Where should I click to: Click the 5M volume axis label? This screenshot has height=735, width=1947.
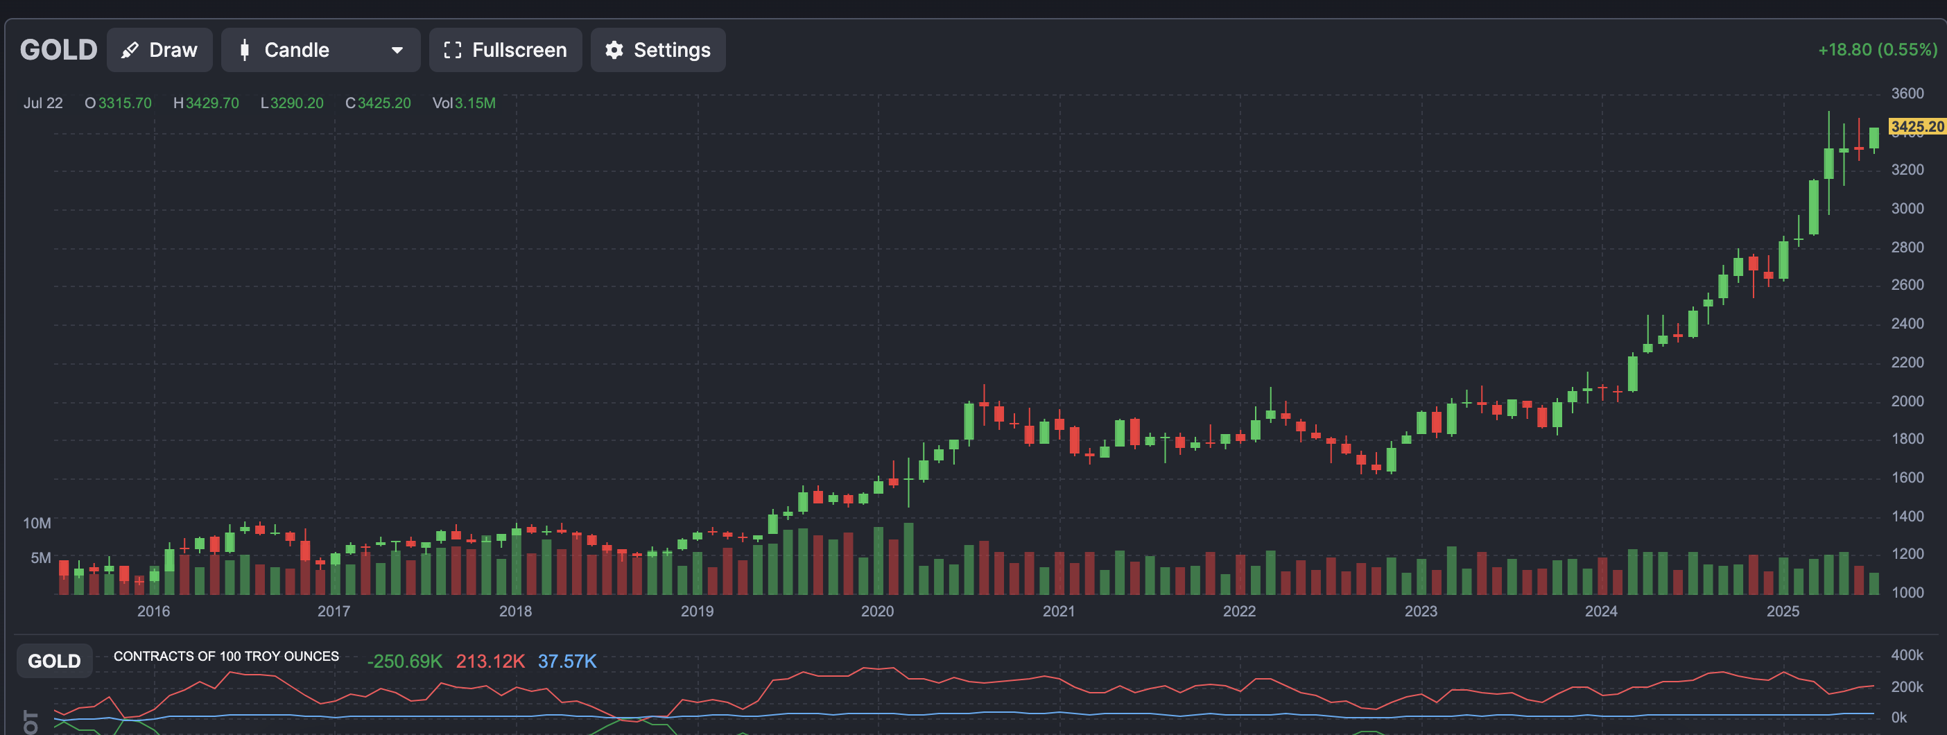[41, 558]
